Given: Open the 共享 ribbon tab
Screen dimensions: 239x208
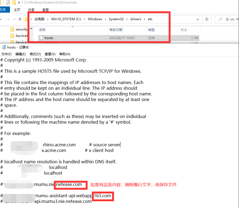Looking at the screenshot, I should click(31, 10).
